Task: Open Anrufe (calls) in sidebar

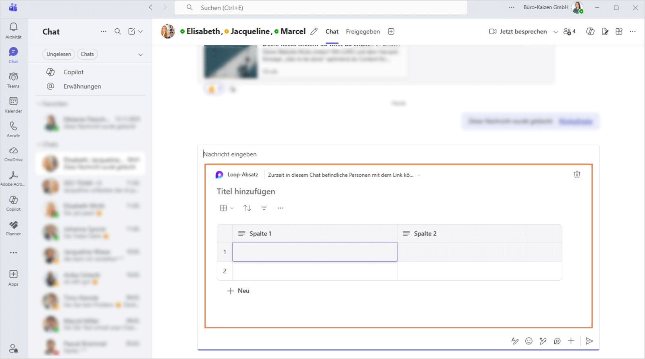Action: [13, 129]
